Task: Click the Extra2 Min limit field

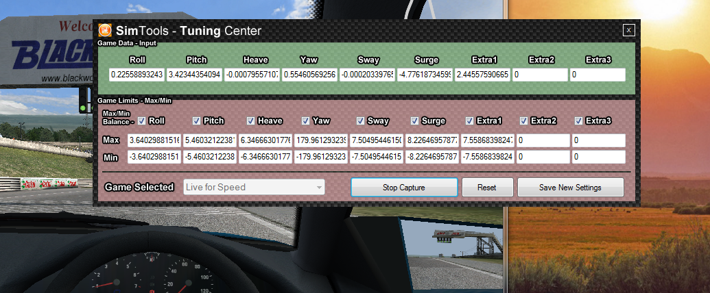Action: [543, 157]
